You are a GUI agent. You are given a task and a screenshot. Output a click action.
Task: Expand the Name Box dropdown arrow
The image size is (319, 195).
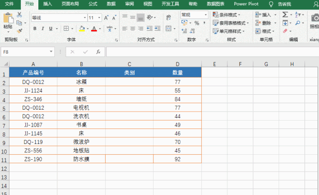click(x=51, y=52)
